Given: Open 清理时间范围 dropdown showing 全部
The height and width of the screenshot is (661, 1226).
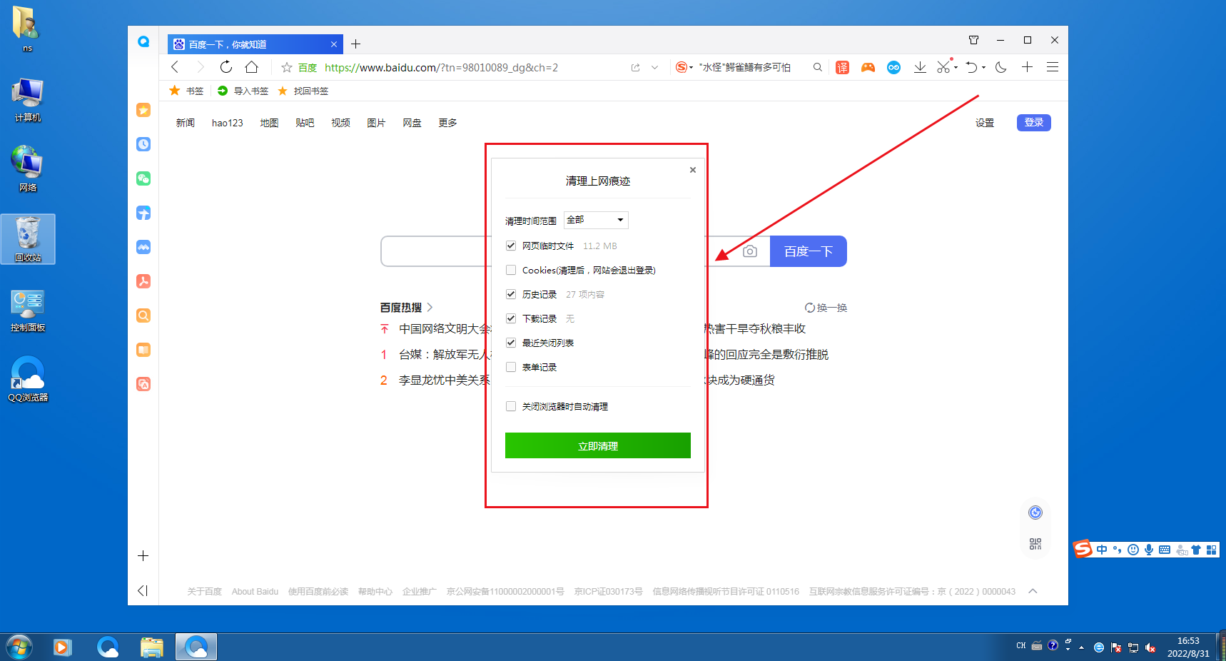Looking at the screenshot, I should coord(596,220).
